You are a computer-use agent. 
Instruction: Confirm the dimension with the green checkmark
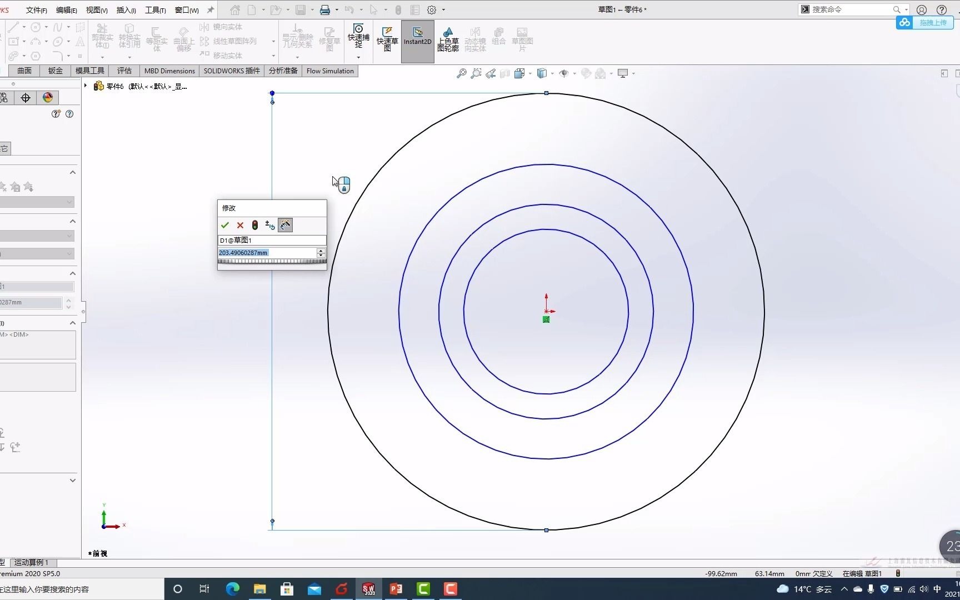(225, 225)
